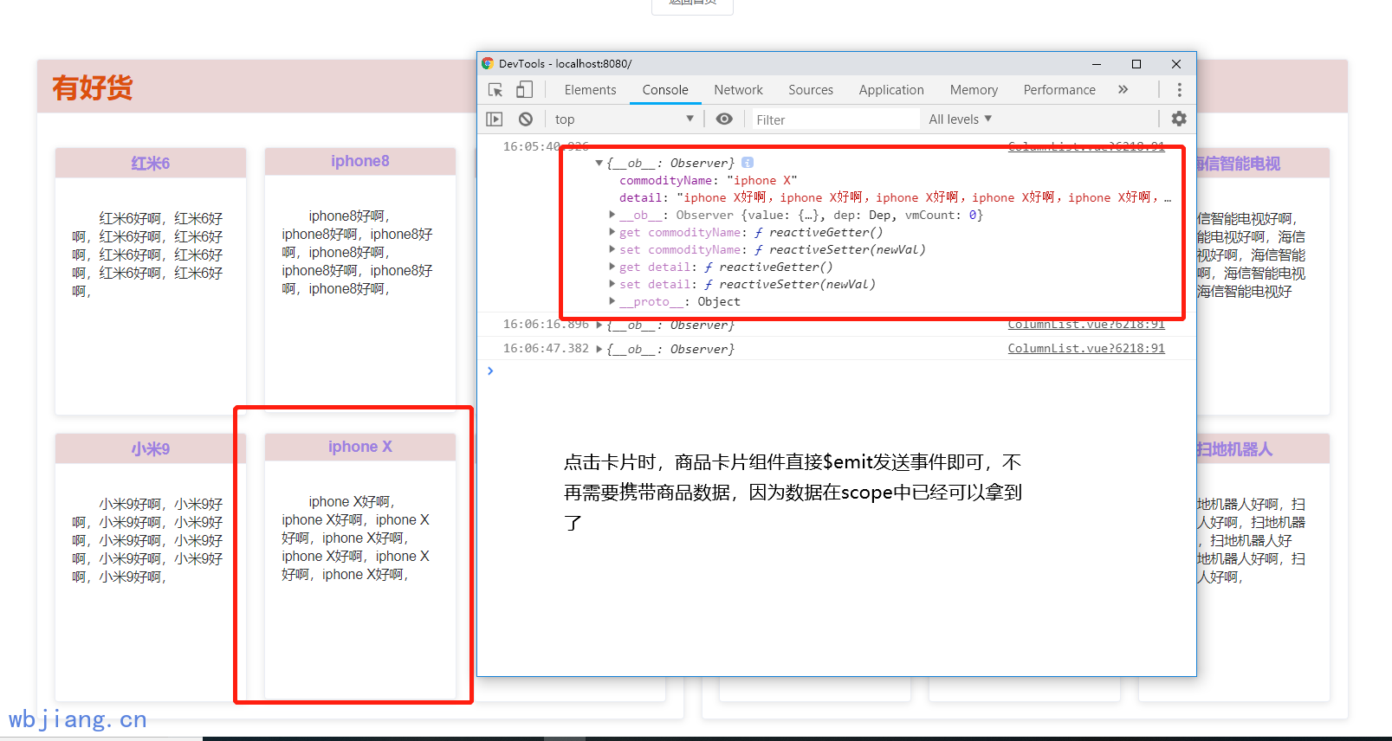Expand the 16:06:47.382 Observer log entry

[599, 349]
